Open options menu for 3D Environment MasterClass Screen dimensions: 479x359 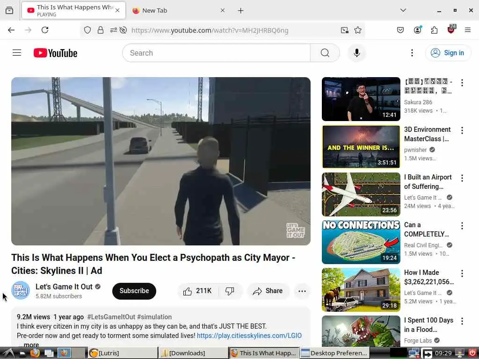click(x=462, y=130)
